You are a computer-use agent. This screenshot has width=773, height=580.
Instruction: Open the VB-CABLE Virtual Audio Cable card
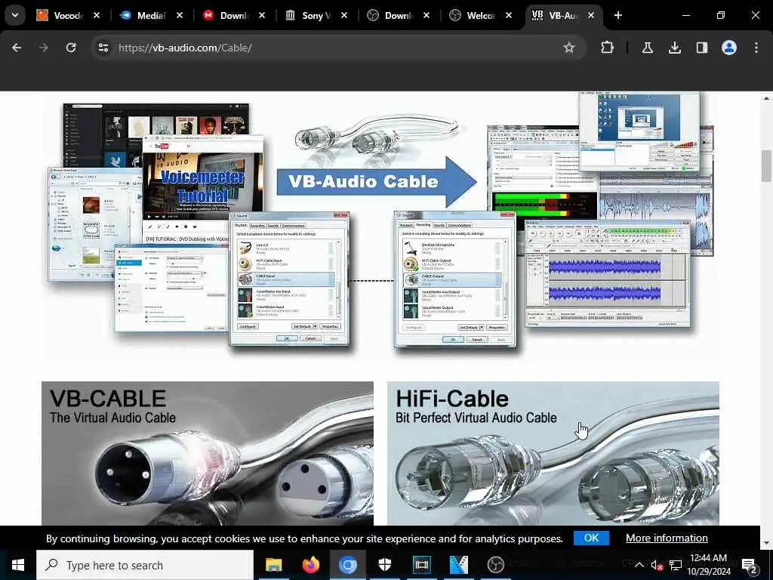208,453
